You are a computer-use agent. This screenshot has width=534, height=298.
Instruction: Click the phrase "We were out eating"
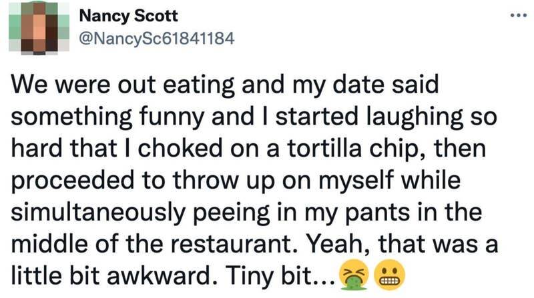pyautogui.click(x=105, y=87)
